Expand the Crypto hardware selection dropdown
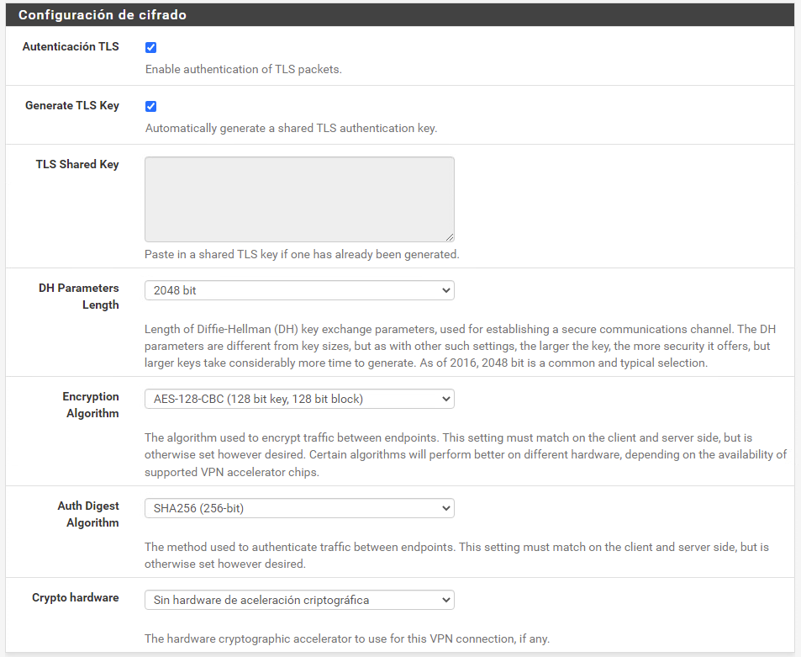Screen dimensions: 801x657 click(299, 600)
